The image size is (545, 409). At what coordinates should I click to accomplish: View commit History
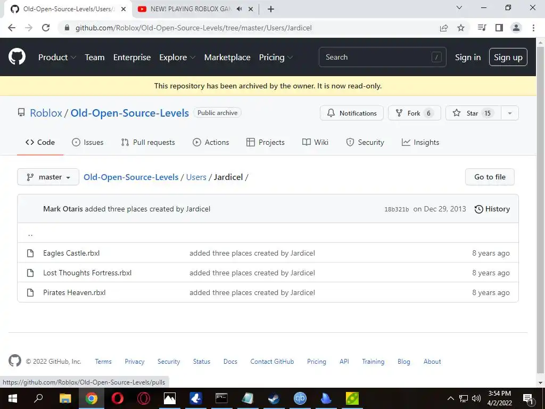[x=492, y=209]
